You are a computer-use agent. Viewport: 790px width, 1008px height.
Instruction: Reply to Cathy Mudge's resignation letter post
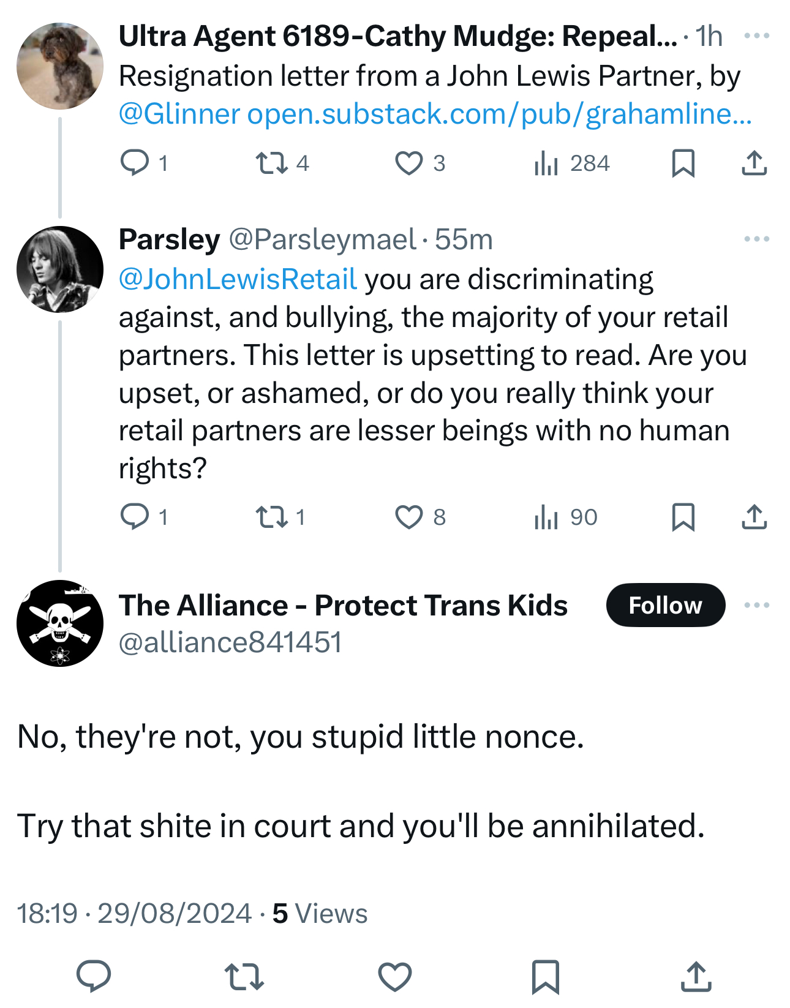pyautogui.click(x=135, y=163)
